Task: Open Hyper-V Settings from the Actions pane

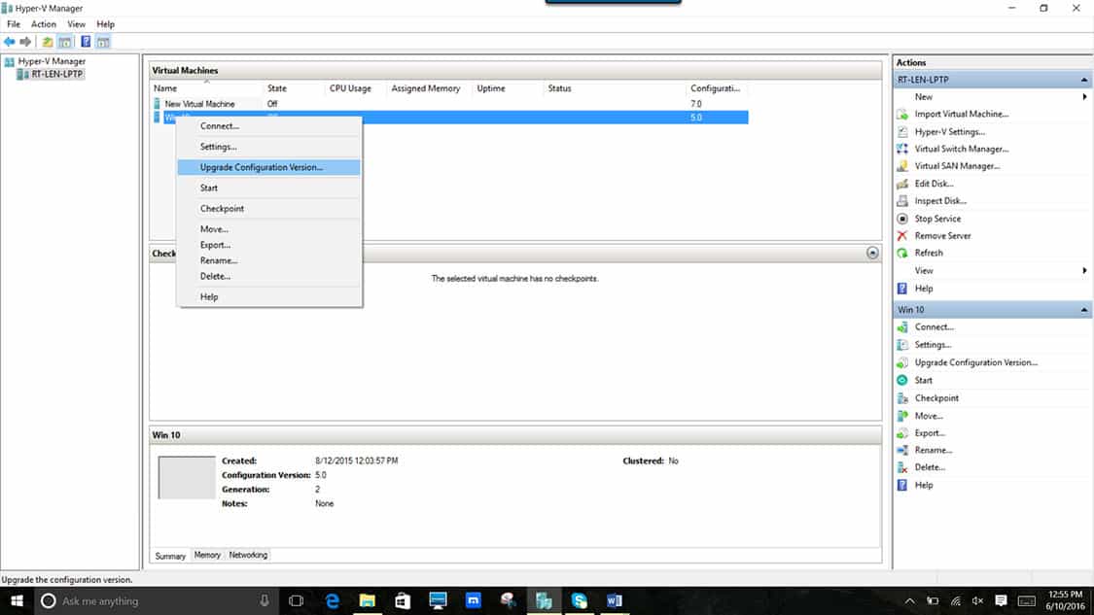Action: (x=949, y=131)
